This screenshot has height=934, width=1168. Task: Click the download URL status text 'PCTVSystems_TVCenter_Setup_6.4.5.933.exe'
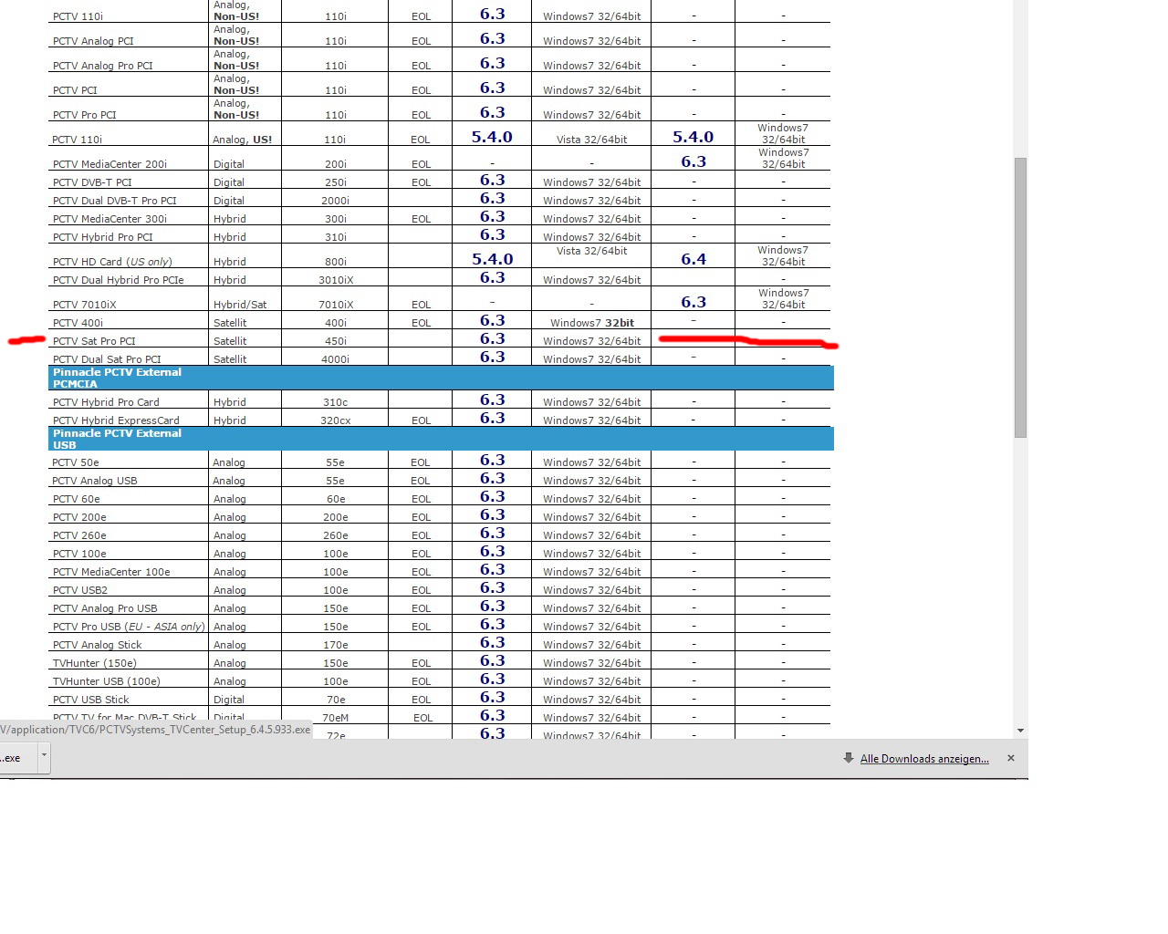tap(204, 730)
